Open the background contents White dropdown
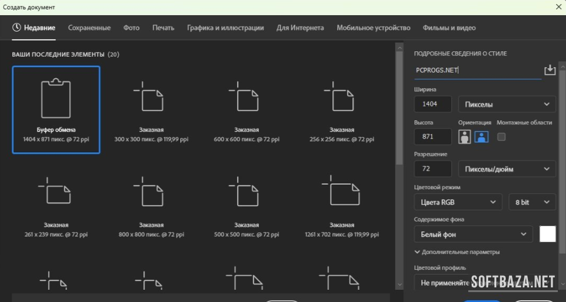 [473, 234]
